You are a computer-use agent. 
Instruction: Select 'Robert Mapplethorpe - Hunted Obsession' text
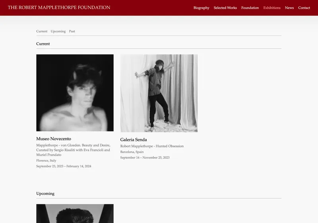click(152, 146)
